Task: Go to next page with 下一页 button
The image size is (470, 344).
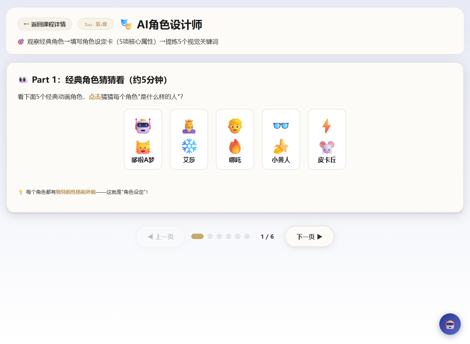Action: point(309,236)
